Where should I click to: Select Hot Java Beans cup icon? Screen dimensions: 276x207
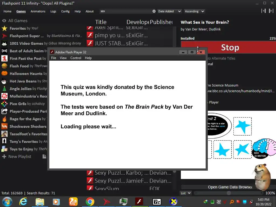(4, 81)
